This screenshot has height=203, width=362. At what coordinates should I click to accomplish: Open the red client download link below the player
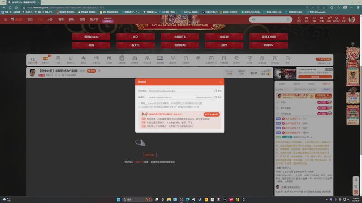tap(139, 162)
